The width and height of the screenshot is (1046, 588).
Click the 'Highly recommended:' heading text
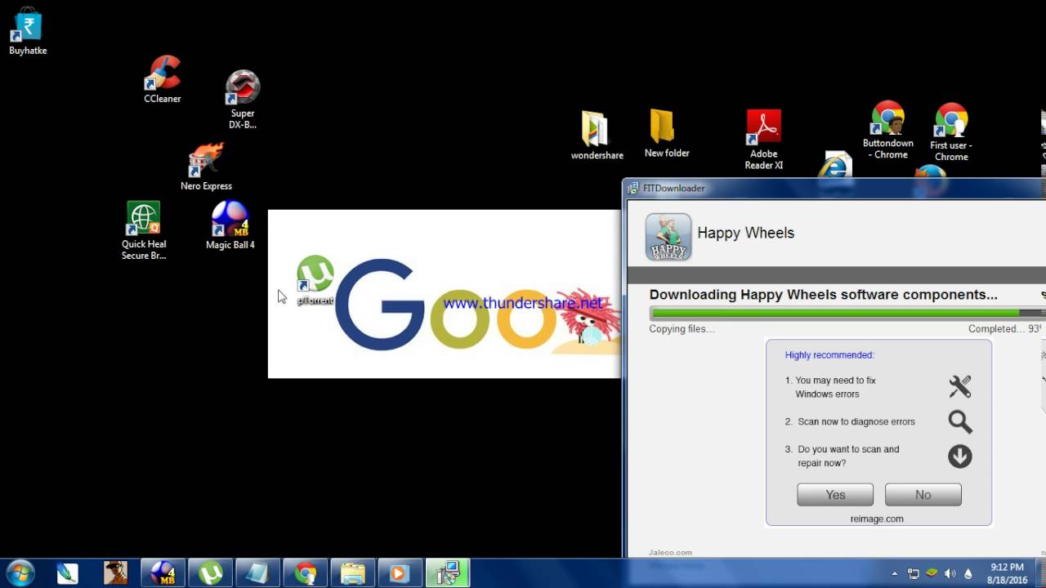coord(829,355)
